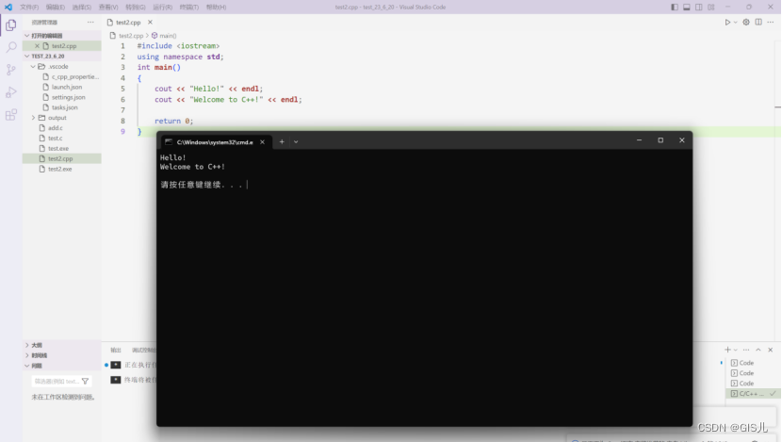Add new terminal with plus in panel
This screenshot has height=442, width=782.
(x=727, y=350)
